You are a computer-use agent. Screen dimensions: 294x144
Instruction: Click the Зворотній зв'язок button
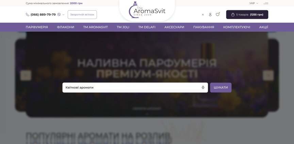pos(82,15)
